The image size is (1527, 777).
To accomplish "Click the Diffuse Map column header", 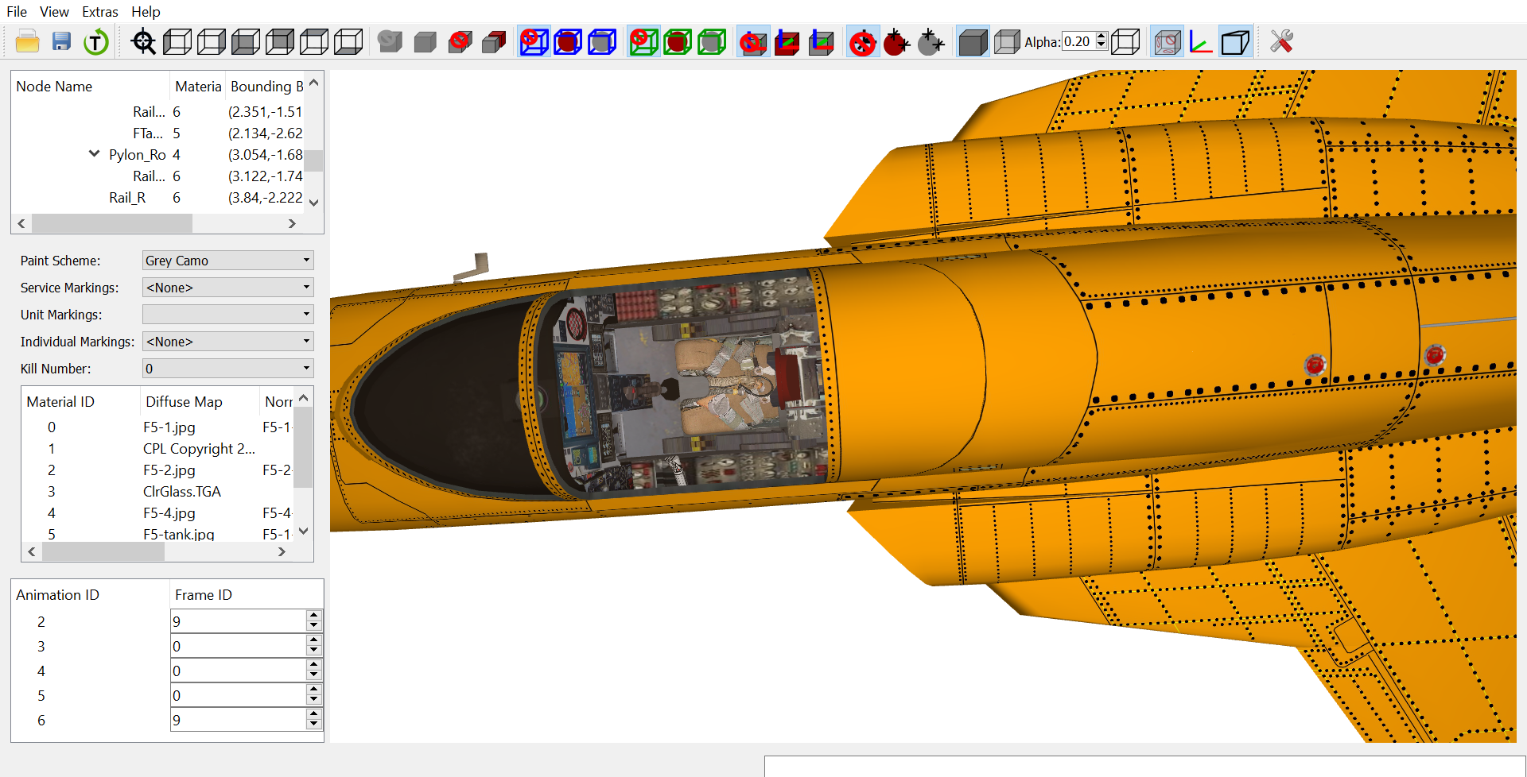I will pyautogui.click(x=200, y=402).
